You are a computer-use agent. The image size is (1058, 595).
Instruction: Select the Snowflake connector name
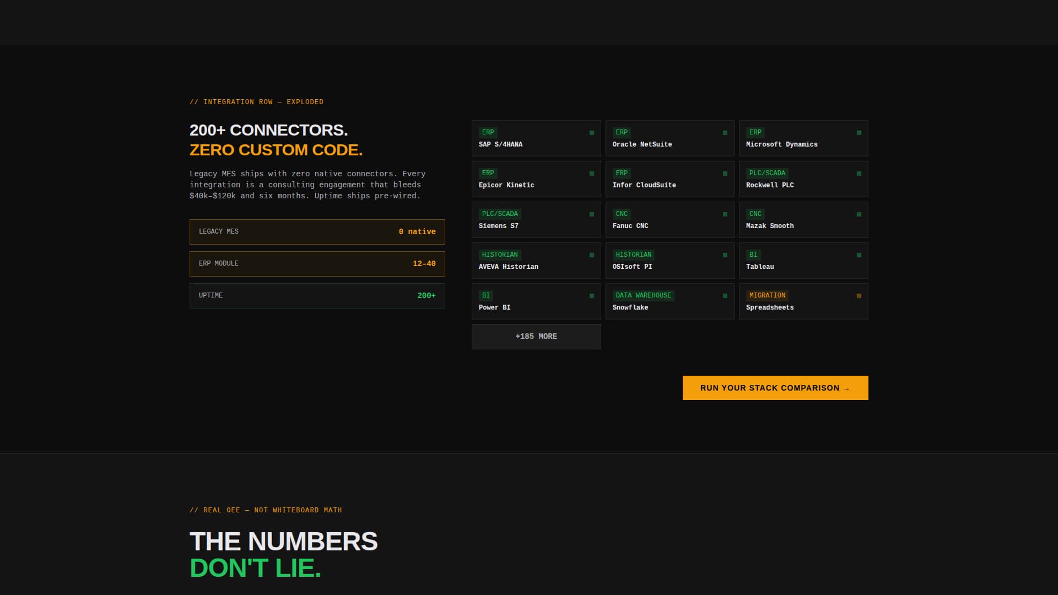630,307
